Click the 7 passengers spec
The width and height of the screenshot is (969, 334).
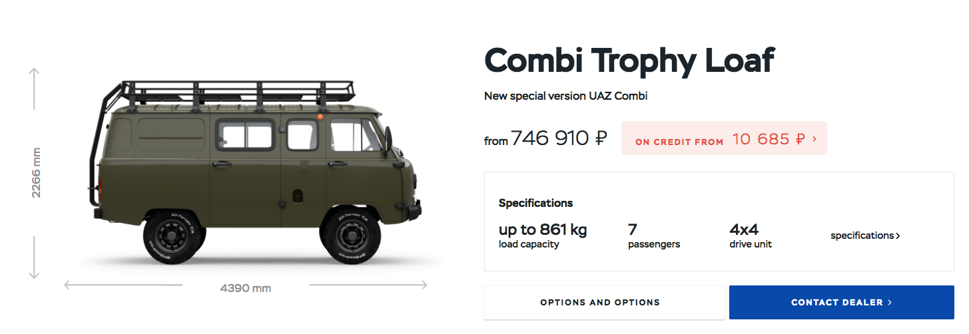tap(653, 236)
